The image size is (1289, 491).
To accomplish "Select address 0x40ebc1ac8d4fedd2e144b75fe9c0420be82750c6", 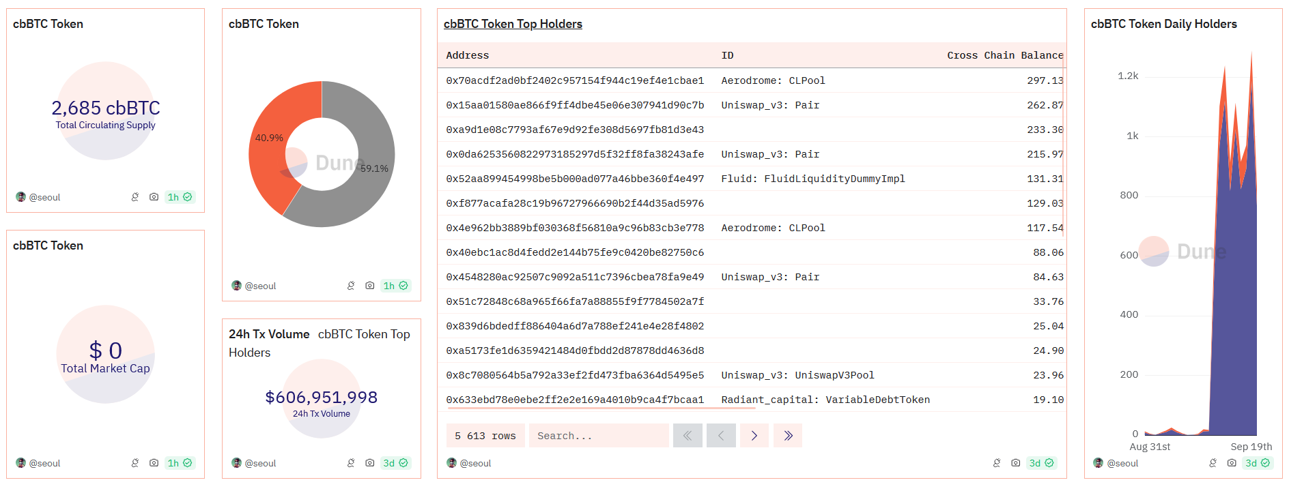I will tap(575, 252).
